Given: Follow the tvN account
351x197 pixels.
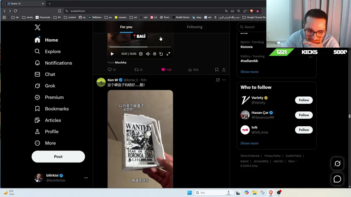Looking at the screenshot, I should click(x=304, y=130).
